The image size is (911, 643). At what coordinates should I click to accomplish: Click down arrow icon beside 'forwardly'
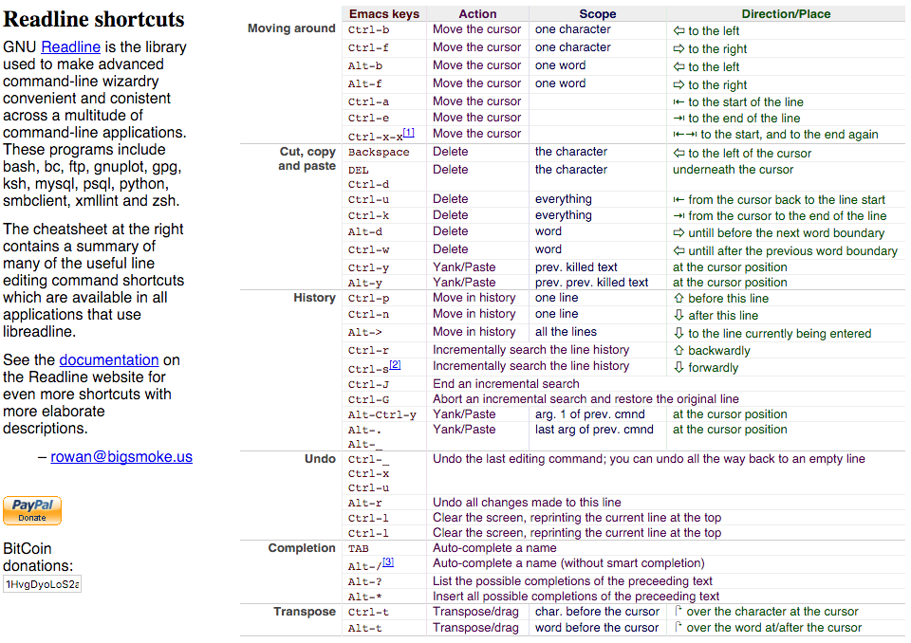(679, 367)
